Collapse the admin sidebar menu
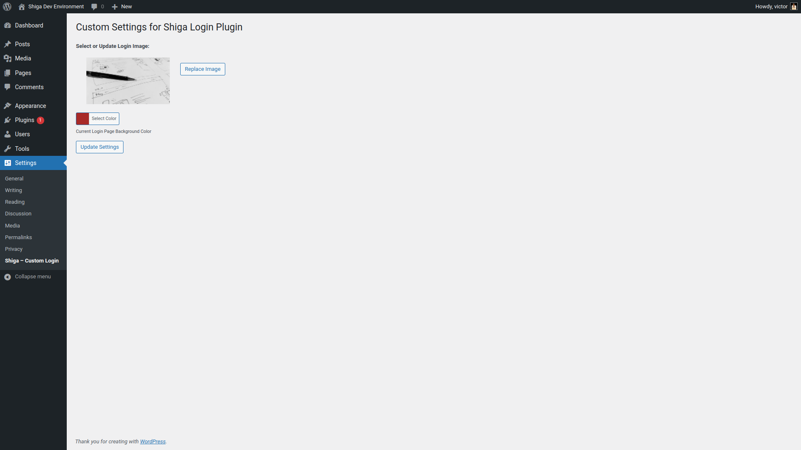801x450 pixels. [27, 276]
